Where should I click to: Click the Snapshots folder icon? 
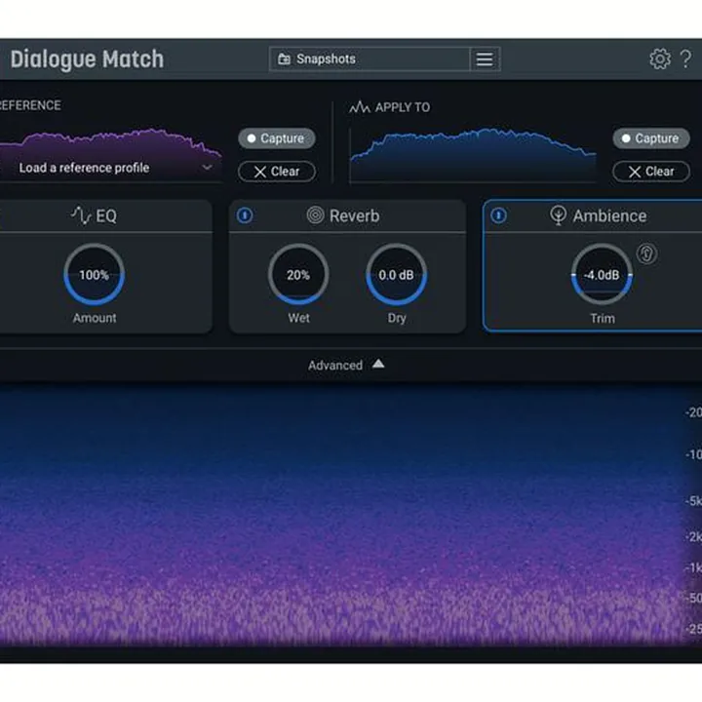[x=284, y=59]
